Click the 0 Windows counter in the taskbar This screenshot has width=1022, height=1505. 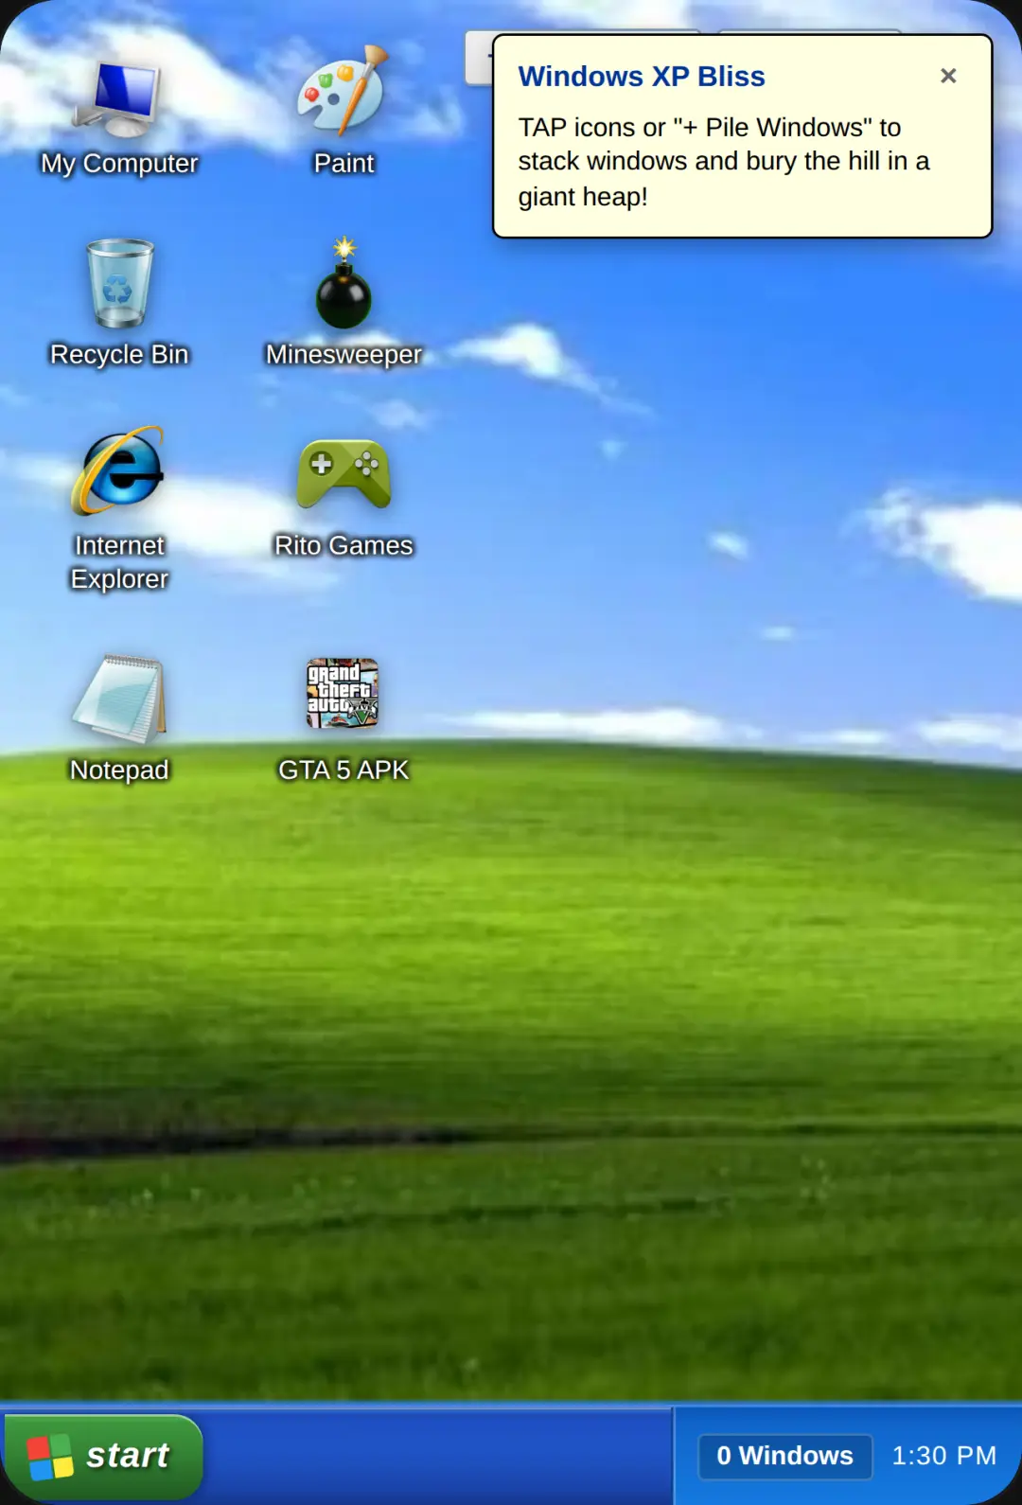click(784, 1456)
